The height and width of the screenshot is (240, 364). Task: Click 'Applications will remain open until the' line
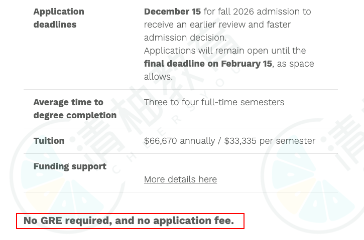(225, 51)
